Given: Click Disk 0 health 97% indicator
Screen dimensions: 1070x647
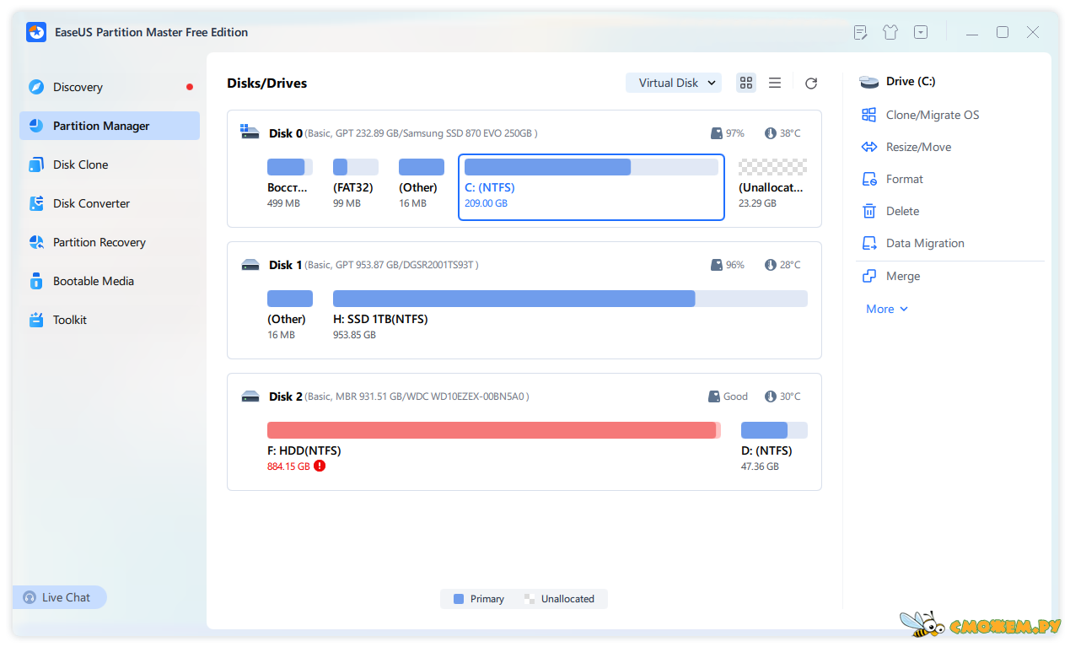Looking at the screenshot, I should [728, 133].
